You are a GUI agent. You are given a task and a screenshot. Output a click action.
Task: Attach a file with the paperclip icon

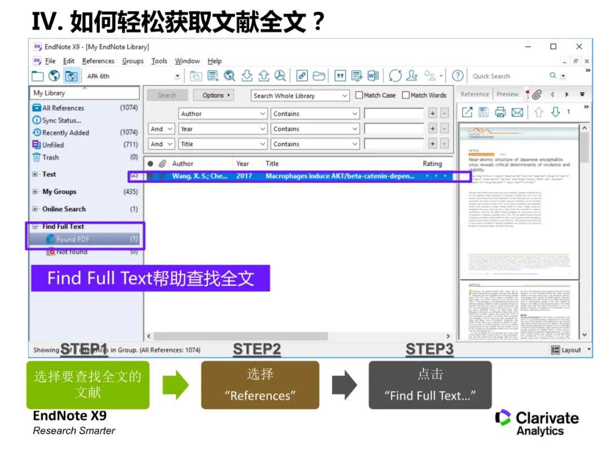[536, 95]
